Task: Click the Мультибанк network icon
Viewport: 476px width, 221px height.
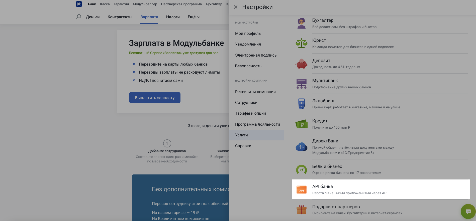Action: coord(301,84)
